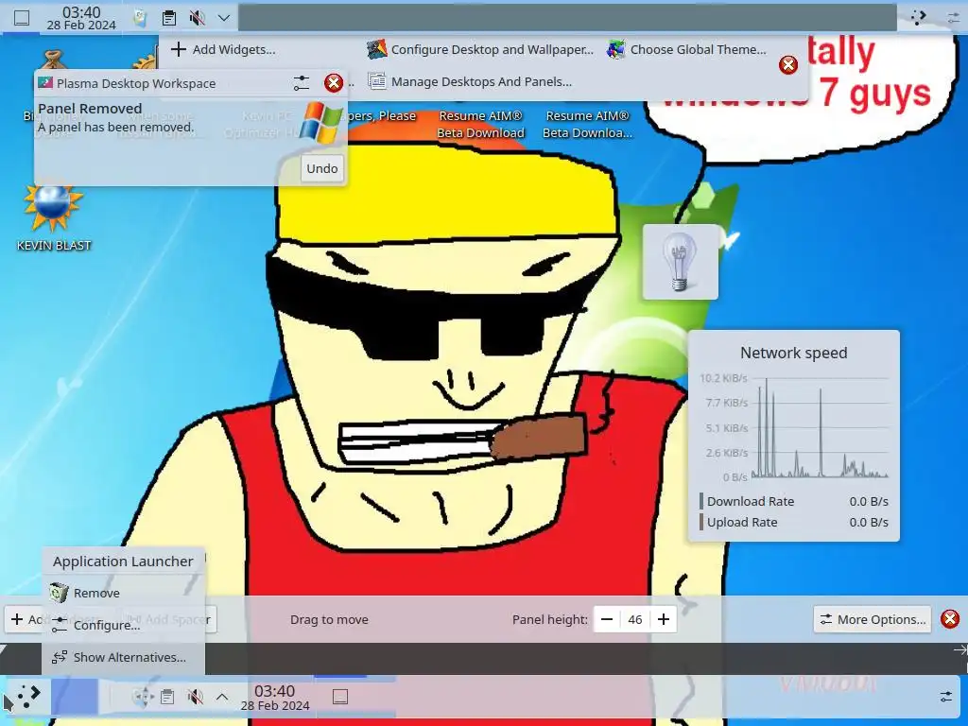This screenshot has height=726, width=968.
Task: Click Add Widgets... in the edit toolbar
Action: coord(223,49)
